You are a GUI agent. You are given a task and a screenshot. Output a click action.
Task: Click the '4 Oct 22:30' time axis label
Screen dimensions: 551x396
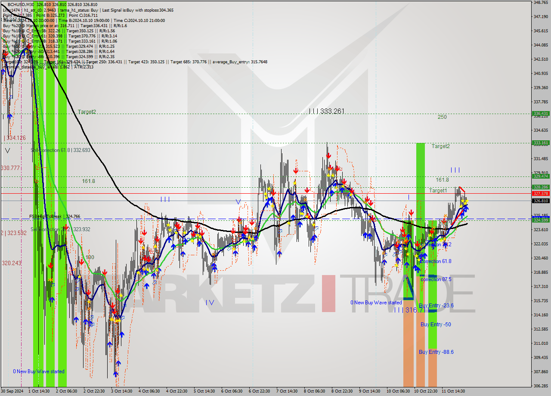[177, 391]
